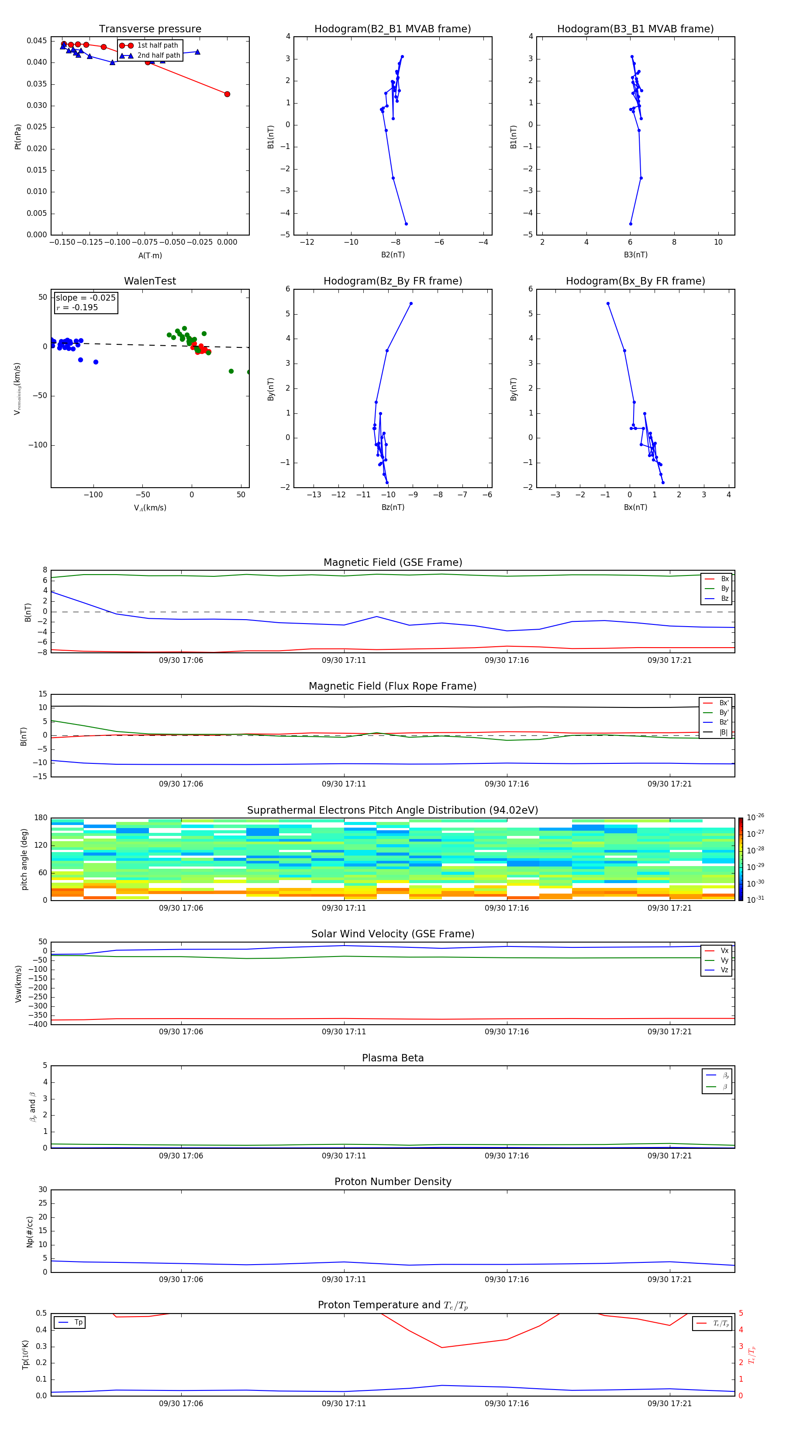Click the 'Transverse pressure' plot title
The height and width of the screenshot is (1442, 786).
click(x=150, y=28)
